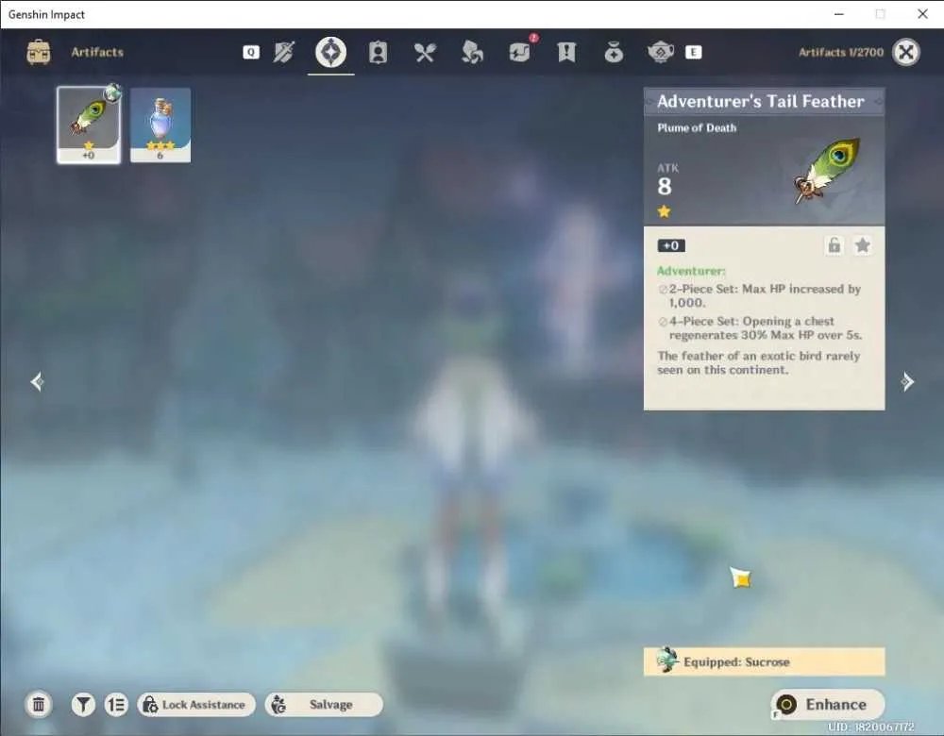This screenshot has width=944, height=736.
Task: Click the Artifacts 1/2700 counter
Action: (841, 52)
